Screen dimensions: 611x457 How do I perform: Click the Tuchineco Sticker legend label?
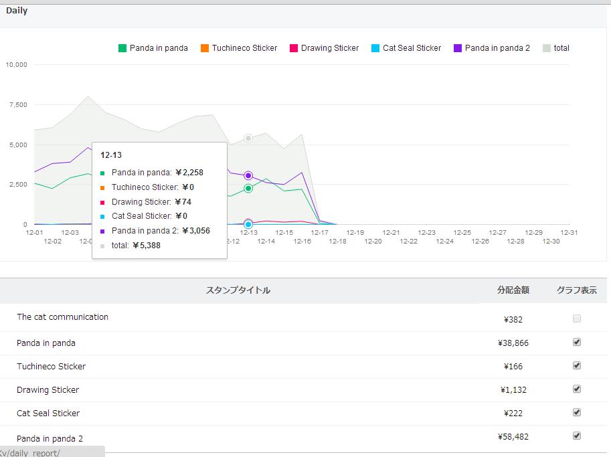[x=244, y=48]
